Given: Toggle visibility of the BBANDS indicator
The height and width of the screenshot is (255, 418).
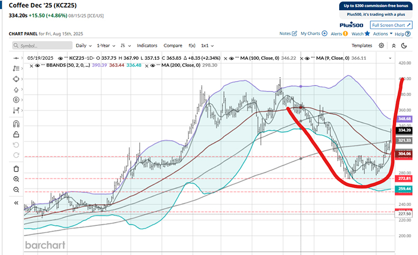Looking at the screenshot, I should (38, 66).
